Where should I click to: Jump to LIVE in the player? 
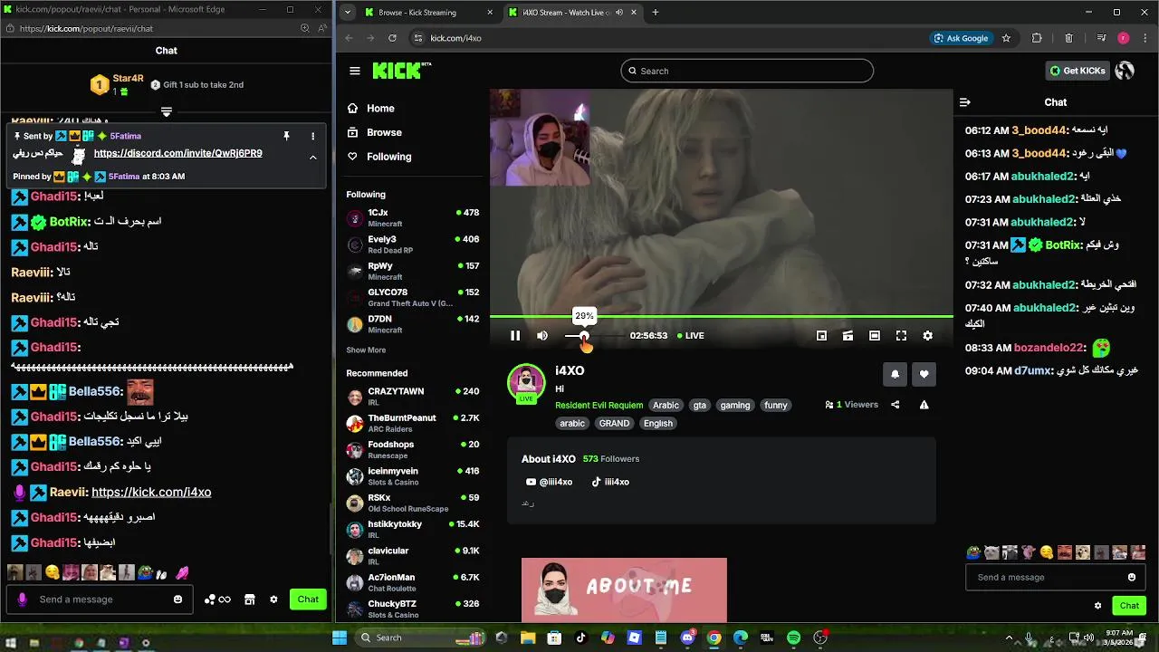point(691,336)
